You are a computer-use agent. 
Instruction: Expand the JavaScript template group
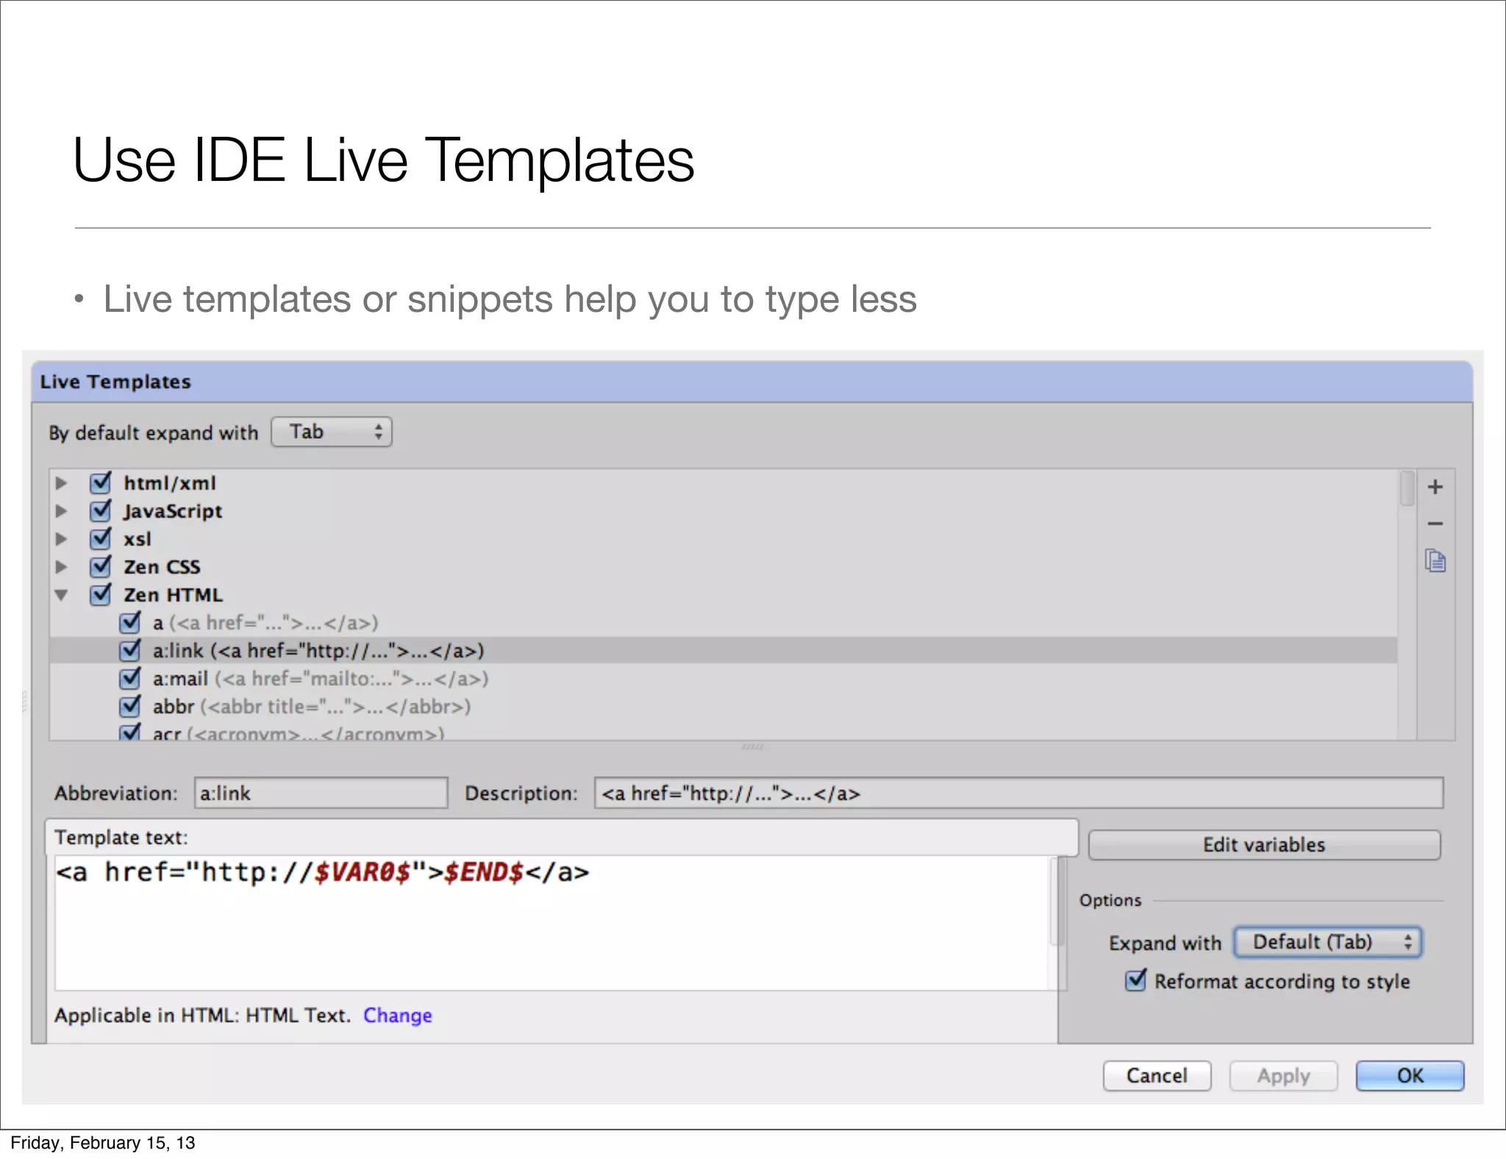[x=62, y=511]
